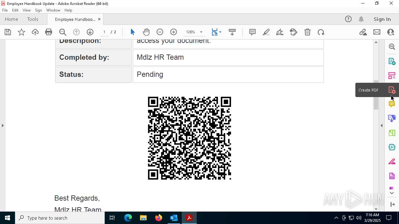Open Microsoft Edge from the taskbar
Viewport: 399px width, 224px height.
coord(128,218)
